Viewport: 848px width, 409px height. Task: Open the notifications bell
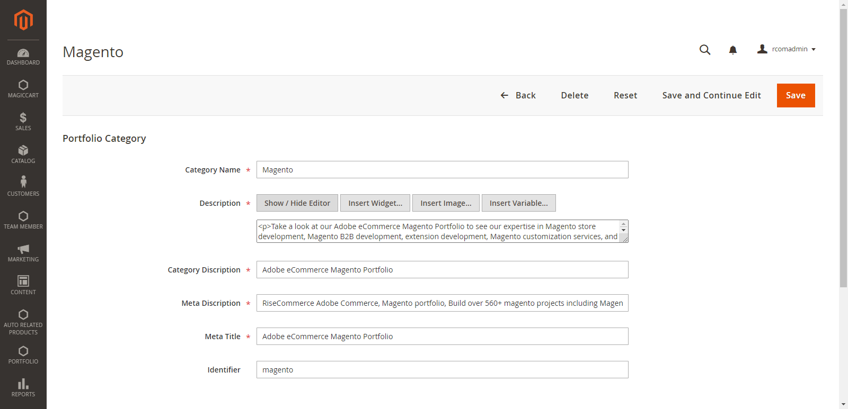click(x=733, y=50)
